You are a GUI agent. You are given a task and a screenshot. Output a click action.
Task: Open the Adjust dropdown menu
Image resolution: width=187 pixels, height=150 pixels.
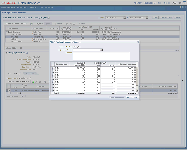pyautogui.click(x=39, y=24)
